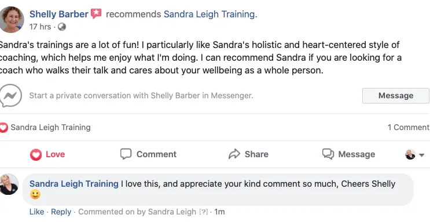Screen dimensions: 430x222
Task: Click the [?] help marker in comment footer
Action: point(203,212)
